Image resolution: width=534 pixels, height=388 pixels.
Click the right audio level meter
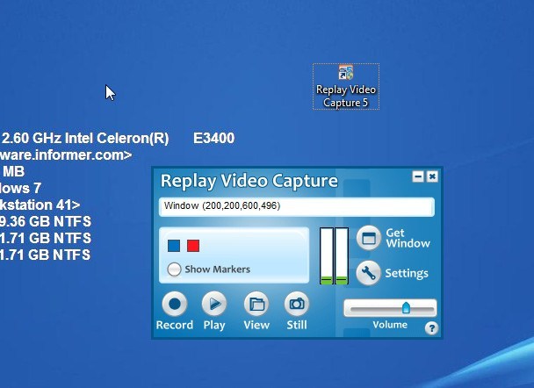[342, 256]
